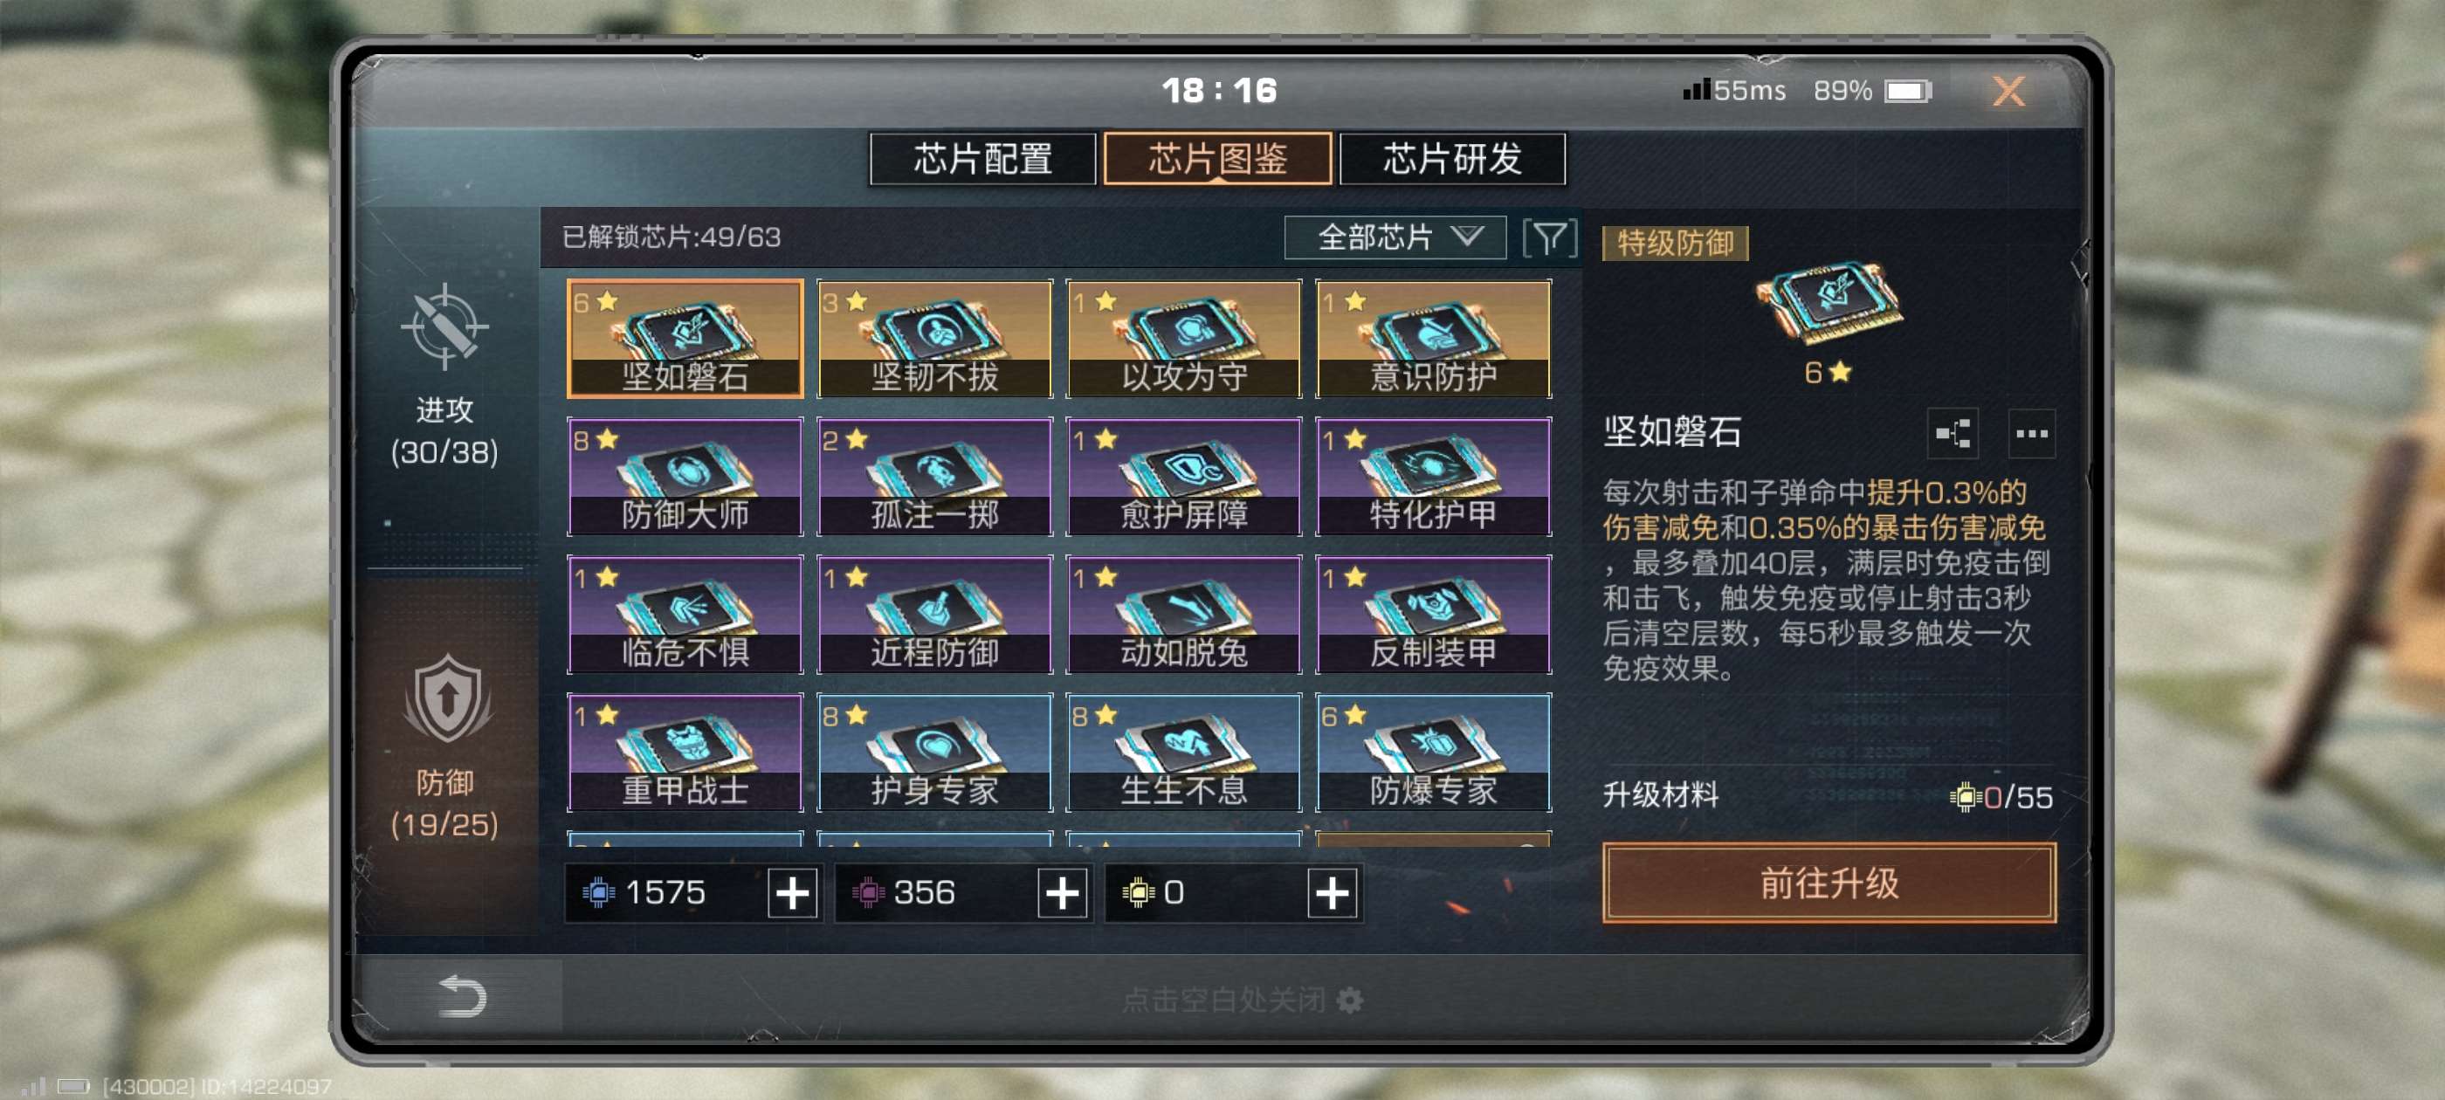The width and height of the screenshot is (2445, 1100).
Task: Click the chip tree structure icon
Action: (1953, 434)
